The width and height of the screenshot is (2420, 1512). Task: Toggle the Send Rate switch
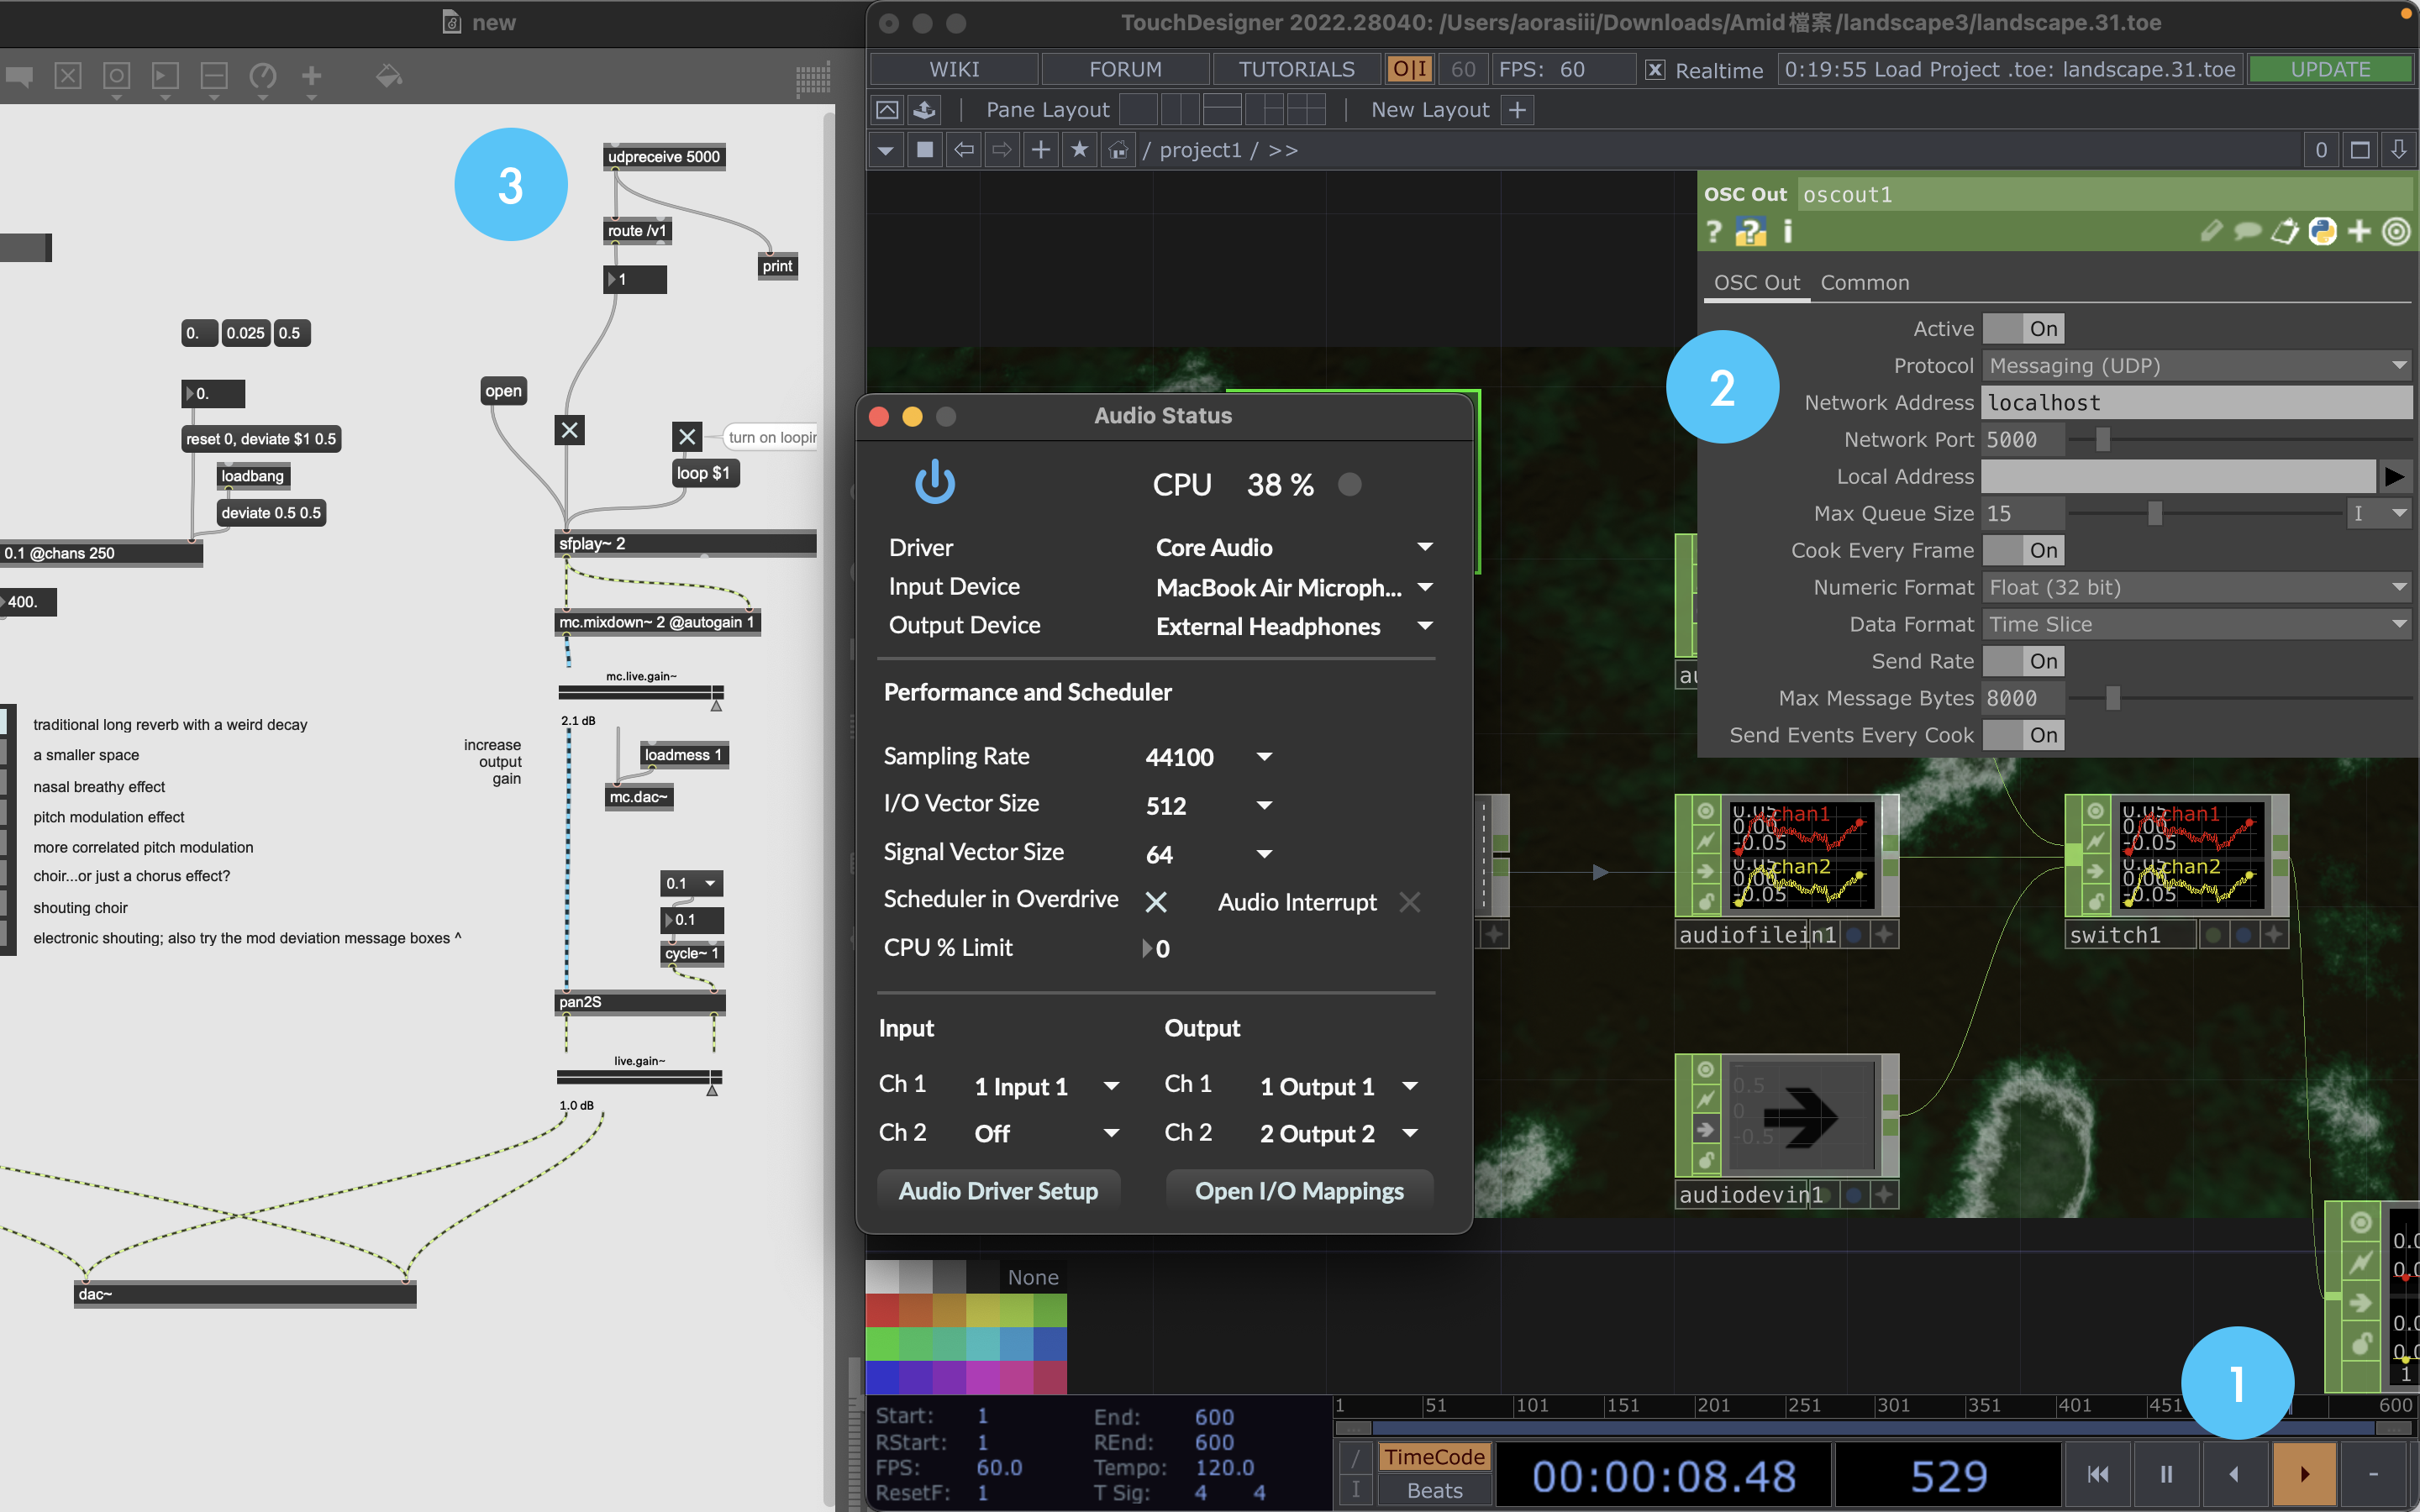click(x=2024, y=661)
